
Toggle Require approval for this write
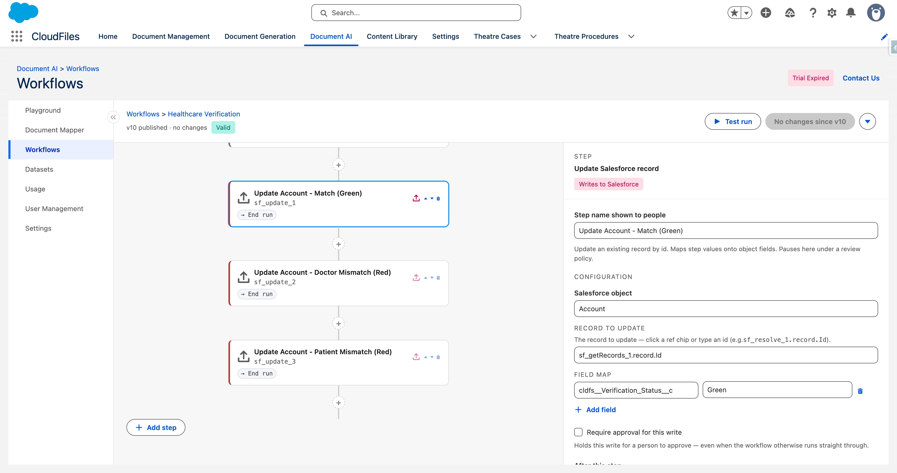(578, 432)
